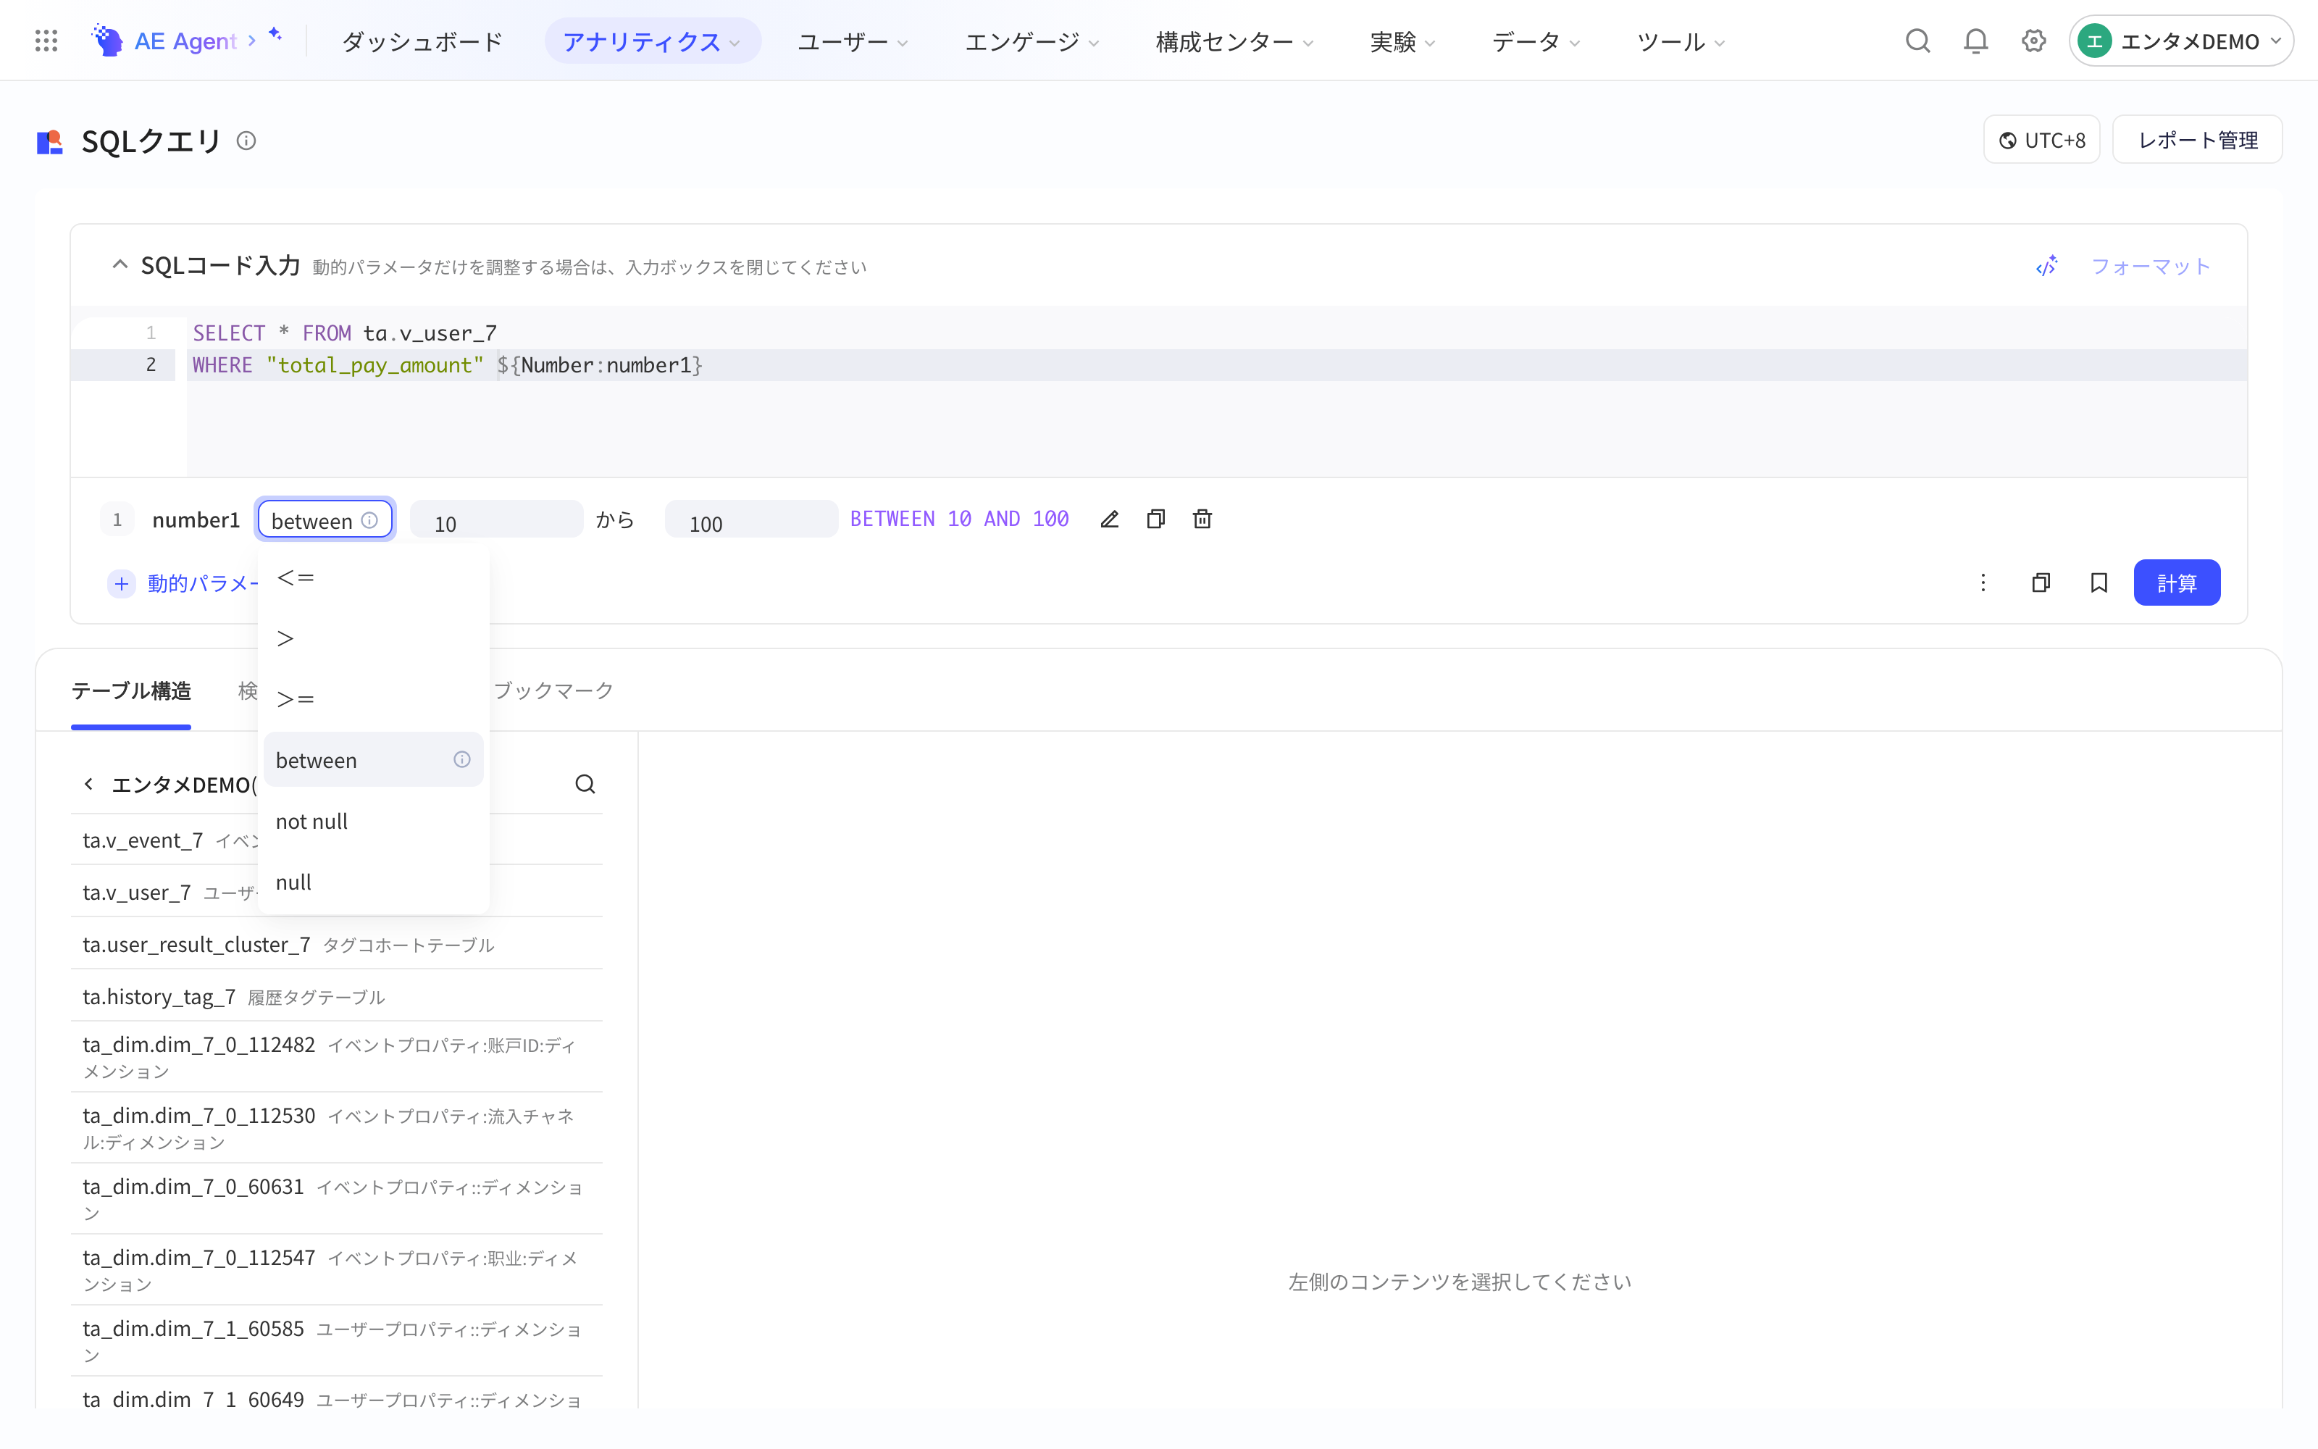Click the copy icon beside bookmark icon
2318x1449 pixels.
(x=2041, y=582)
